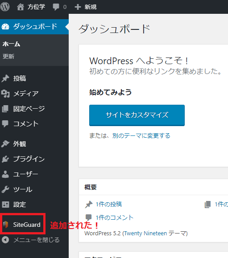
Task: Open the 更新 submenu item
Action: (8, 57)
